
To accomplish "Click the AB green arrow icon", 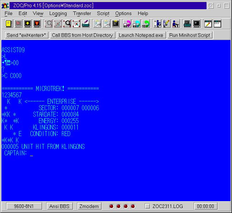I will pyautogui.click(x=146, y=24).
